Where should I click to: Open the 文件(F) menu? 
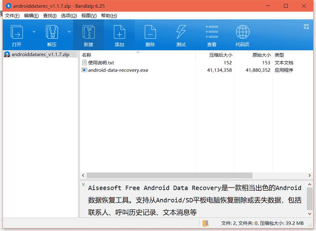pyautogui.click(x=12, y=16)
